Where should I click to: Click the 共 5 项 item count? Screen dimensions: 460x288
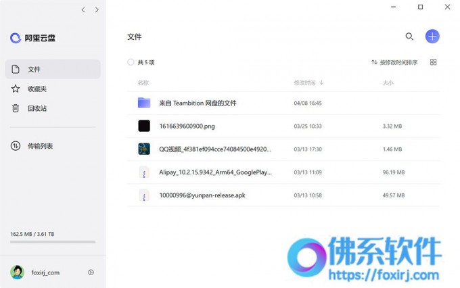[146, 62]
